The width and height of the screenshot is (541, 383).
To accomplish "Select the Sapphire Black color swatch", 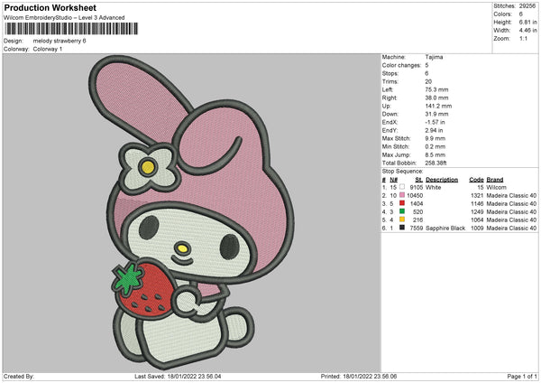I will pyautogui.click(x=402, y=228).
